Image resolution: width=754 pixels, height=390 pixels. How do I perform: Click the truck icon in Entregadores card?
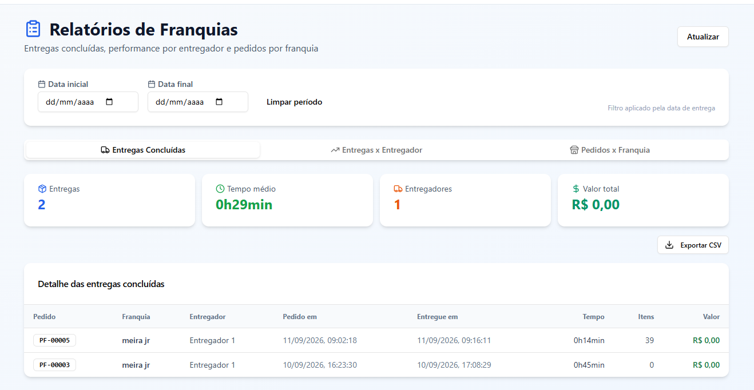398,189
